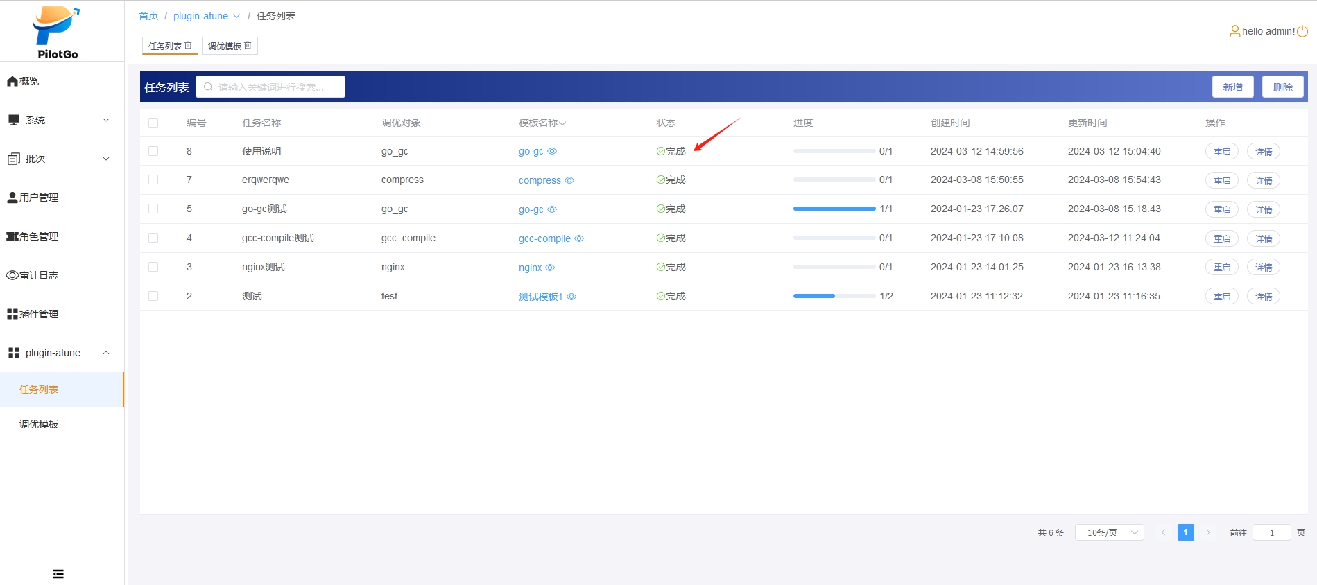Switch to the 调优模板 tab
The image size is (1317, 585).
(230, 46)
